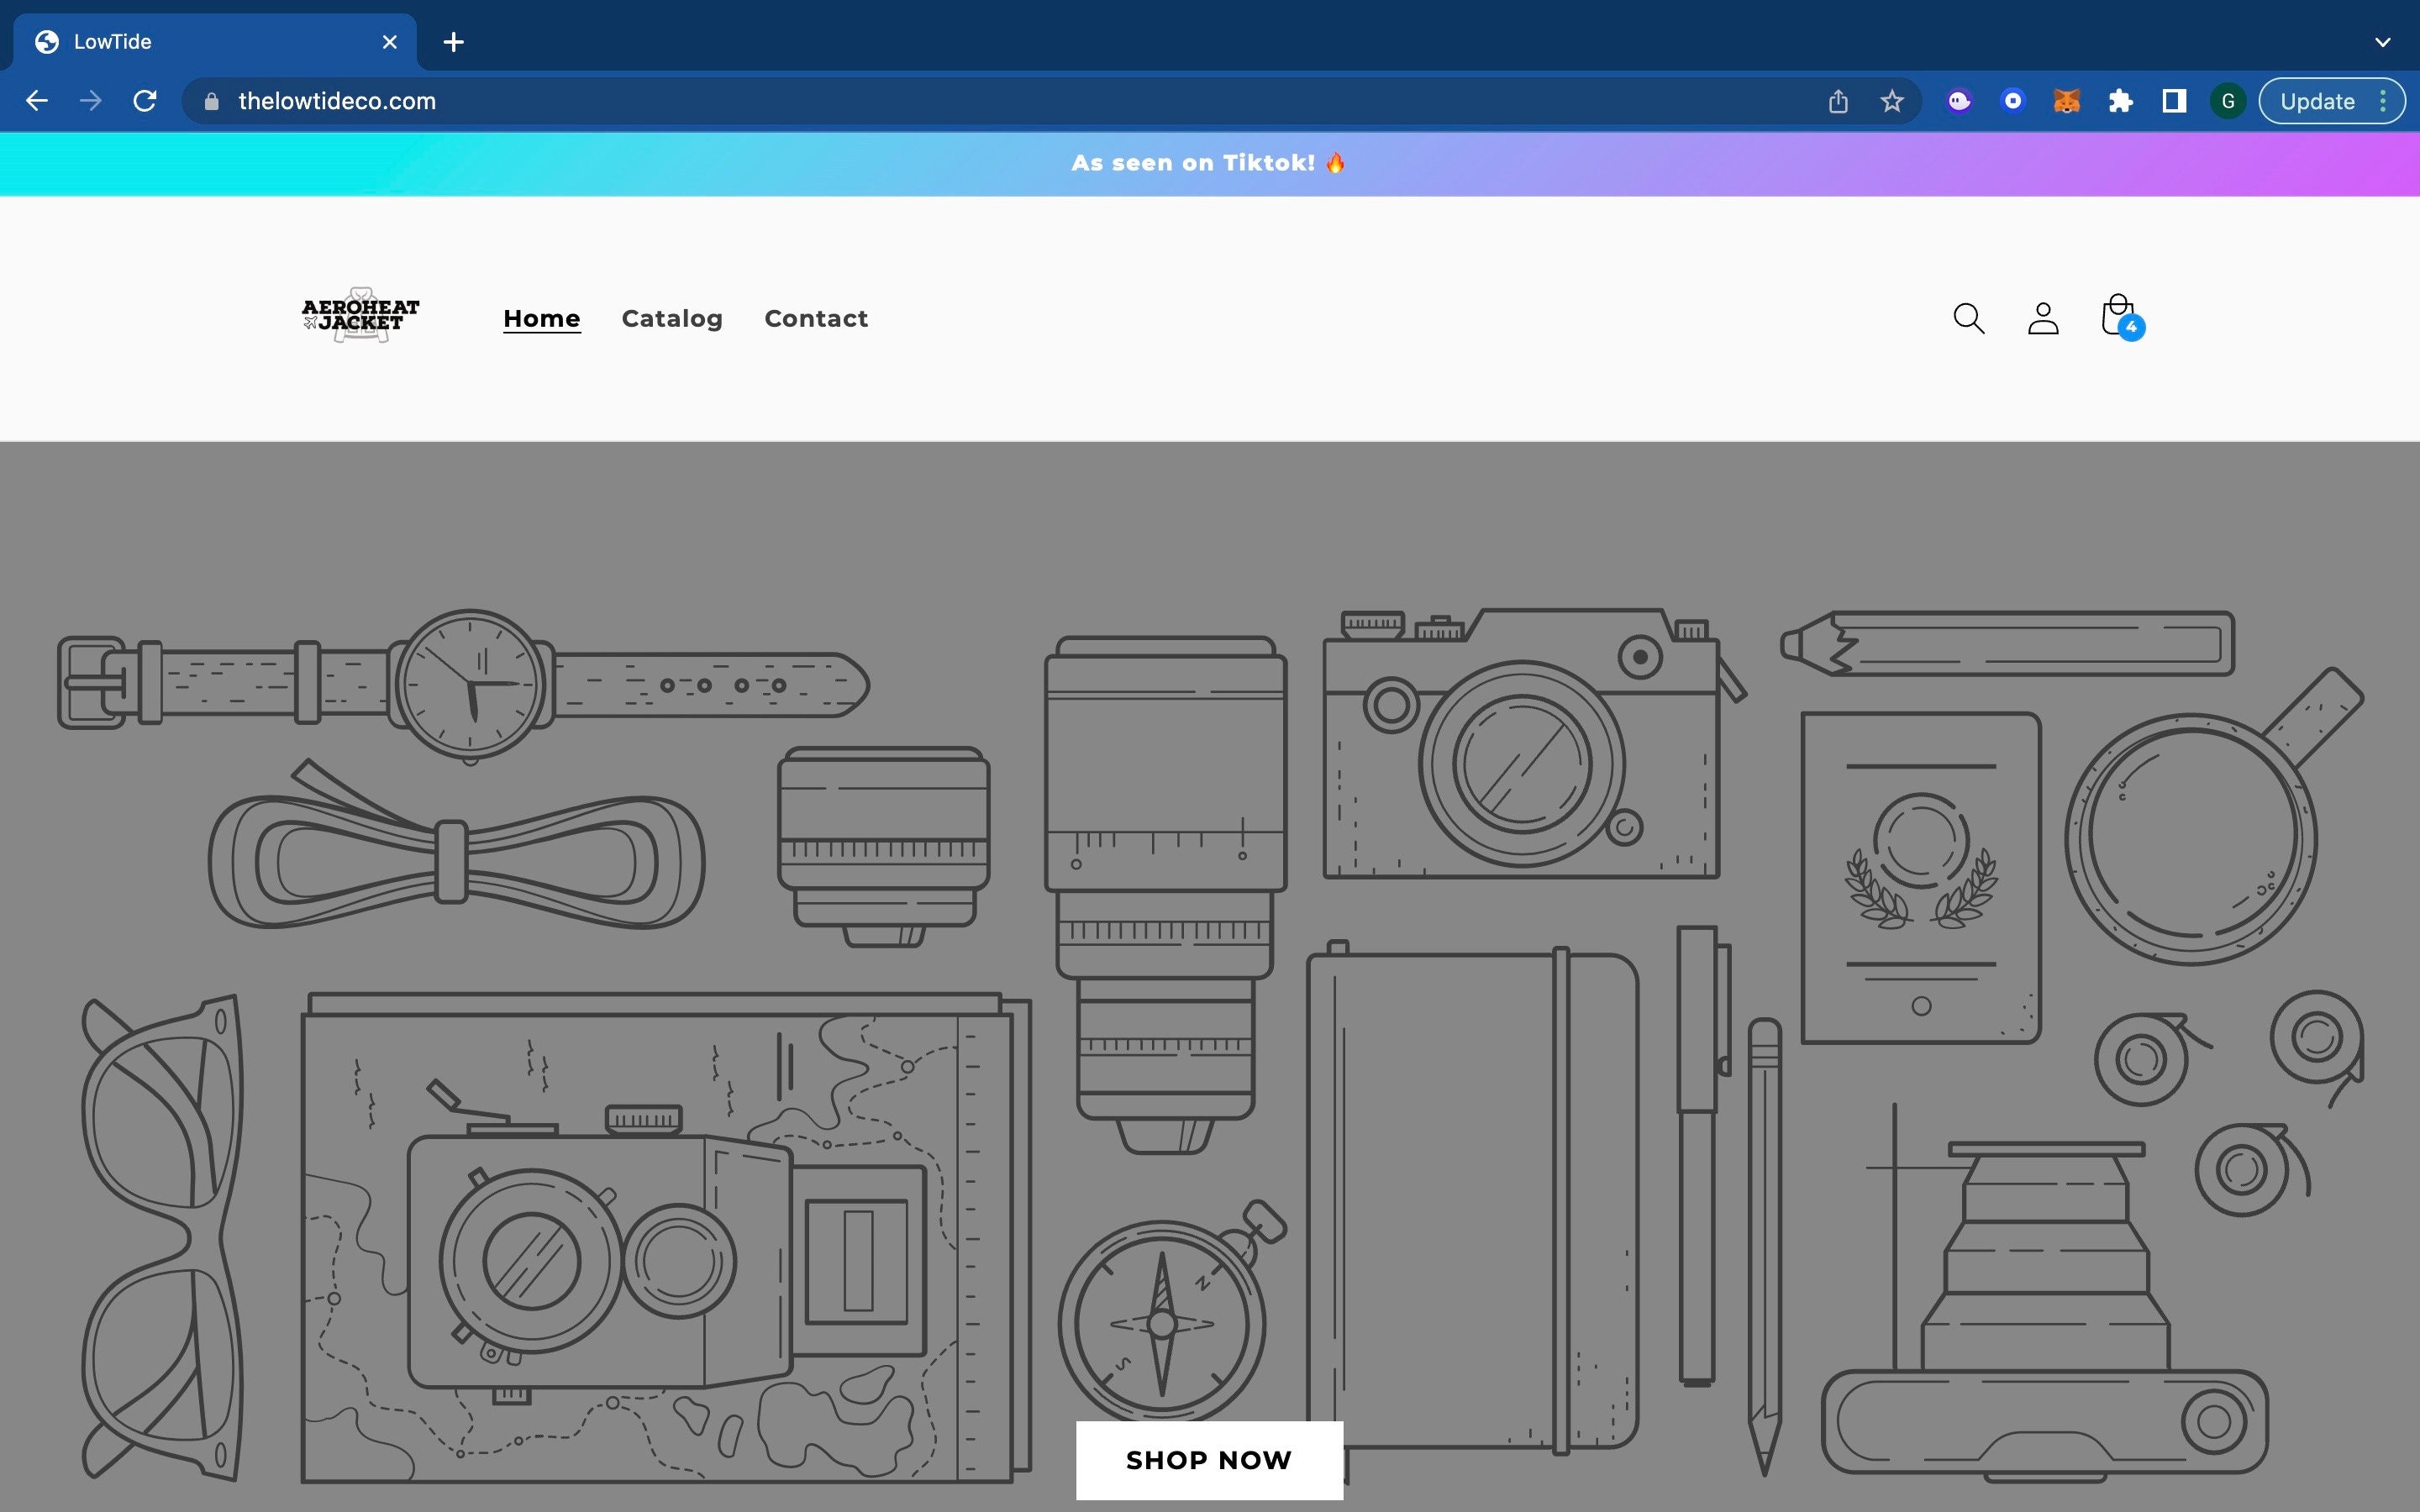The width and height of the screenshot is (2420, 1512).
Task: Click the SHOP NOW button
Action: pyautogui.click(x=1208, y=1460)
